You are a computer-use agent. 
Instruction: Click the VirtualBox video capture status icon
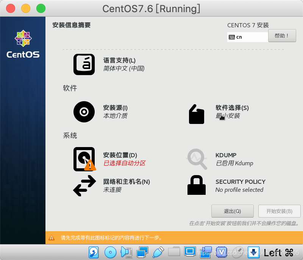point(206,252)
